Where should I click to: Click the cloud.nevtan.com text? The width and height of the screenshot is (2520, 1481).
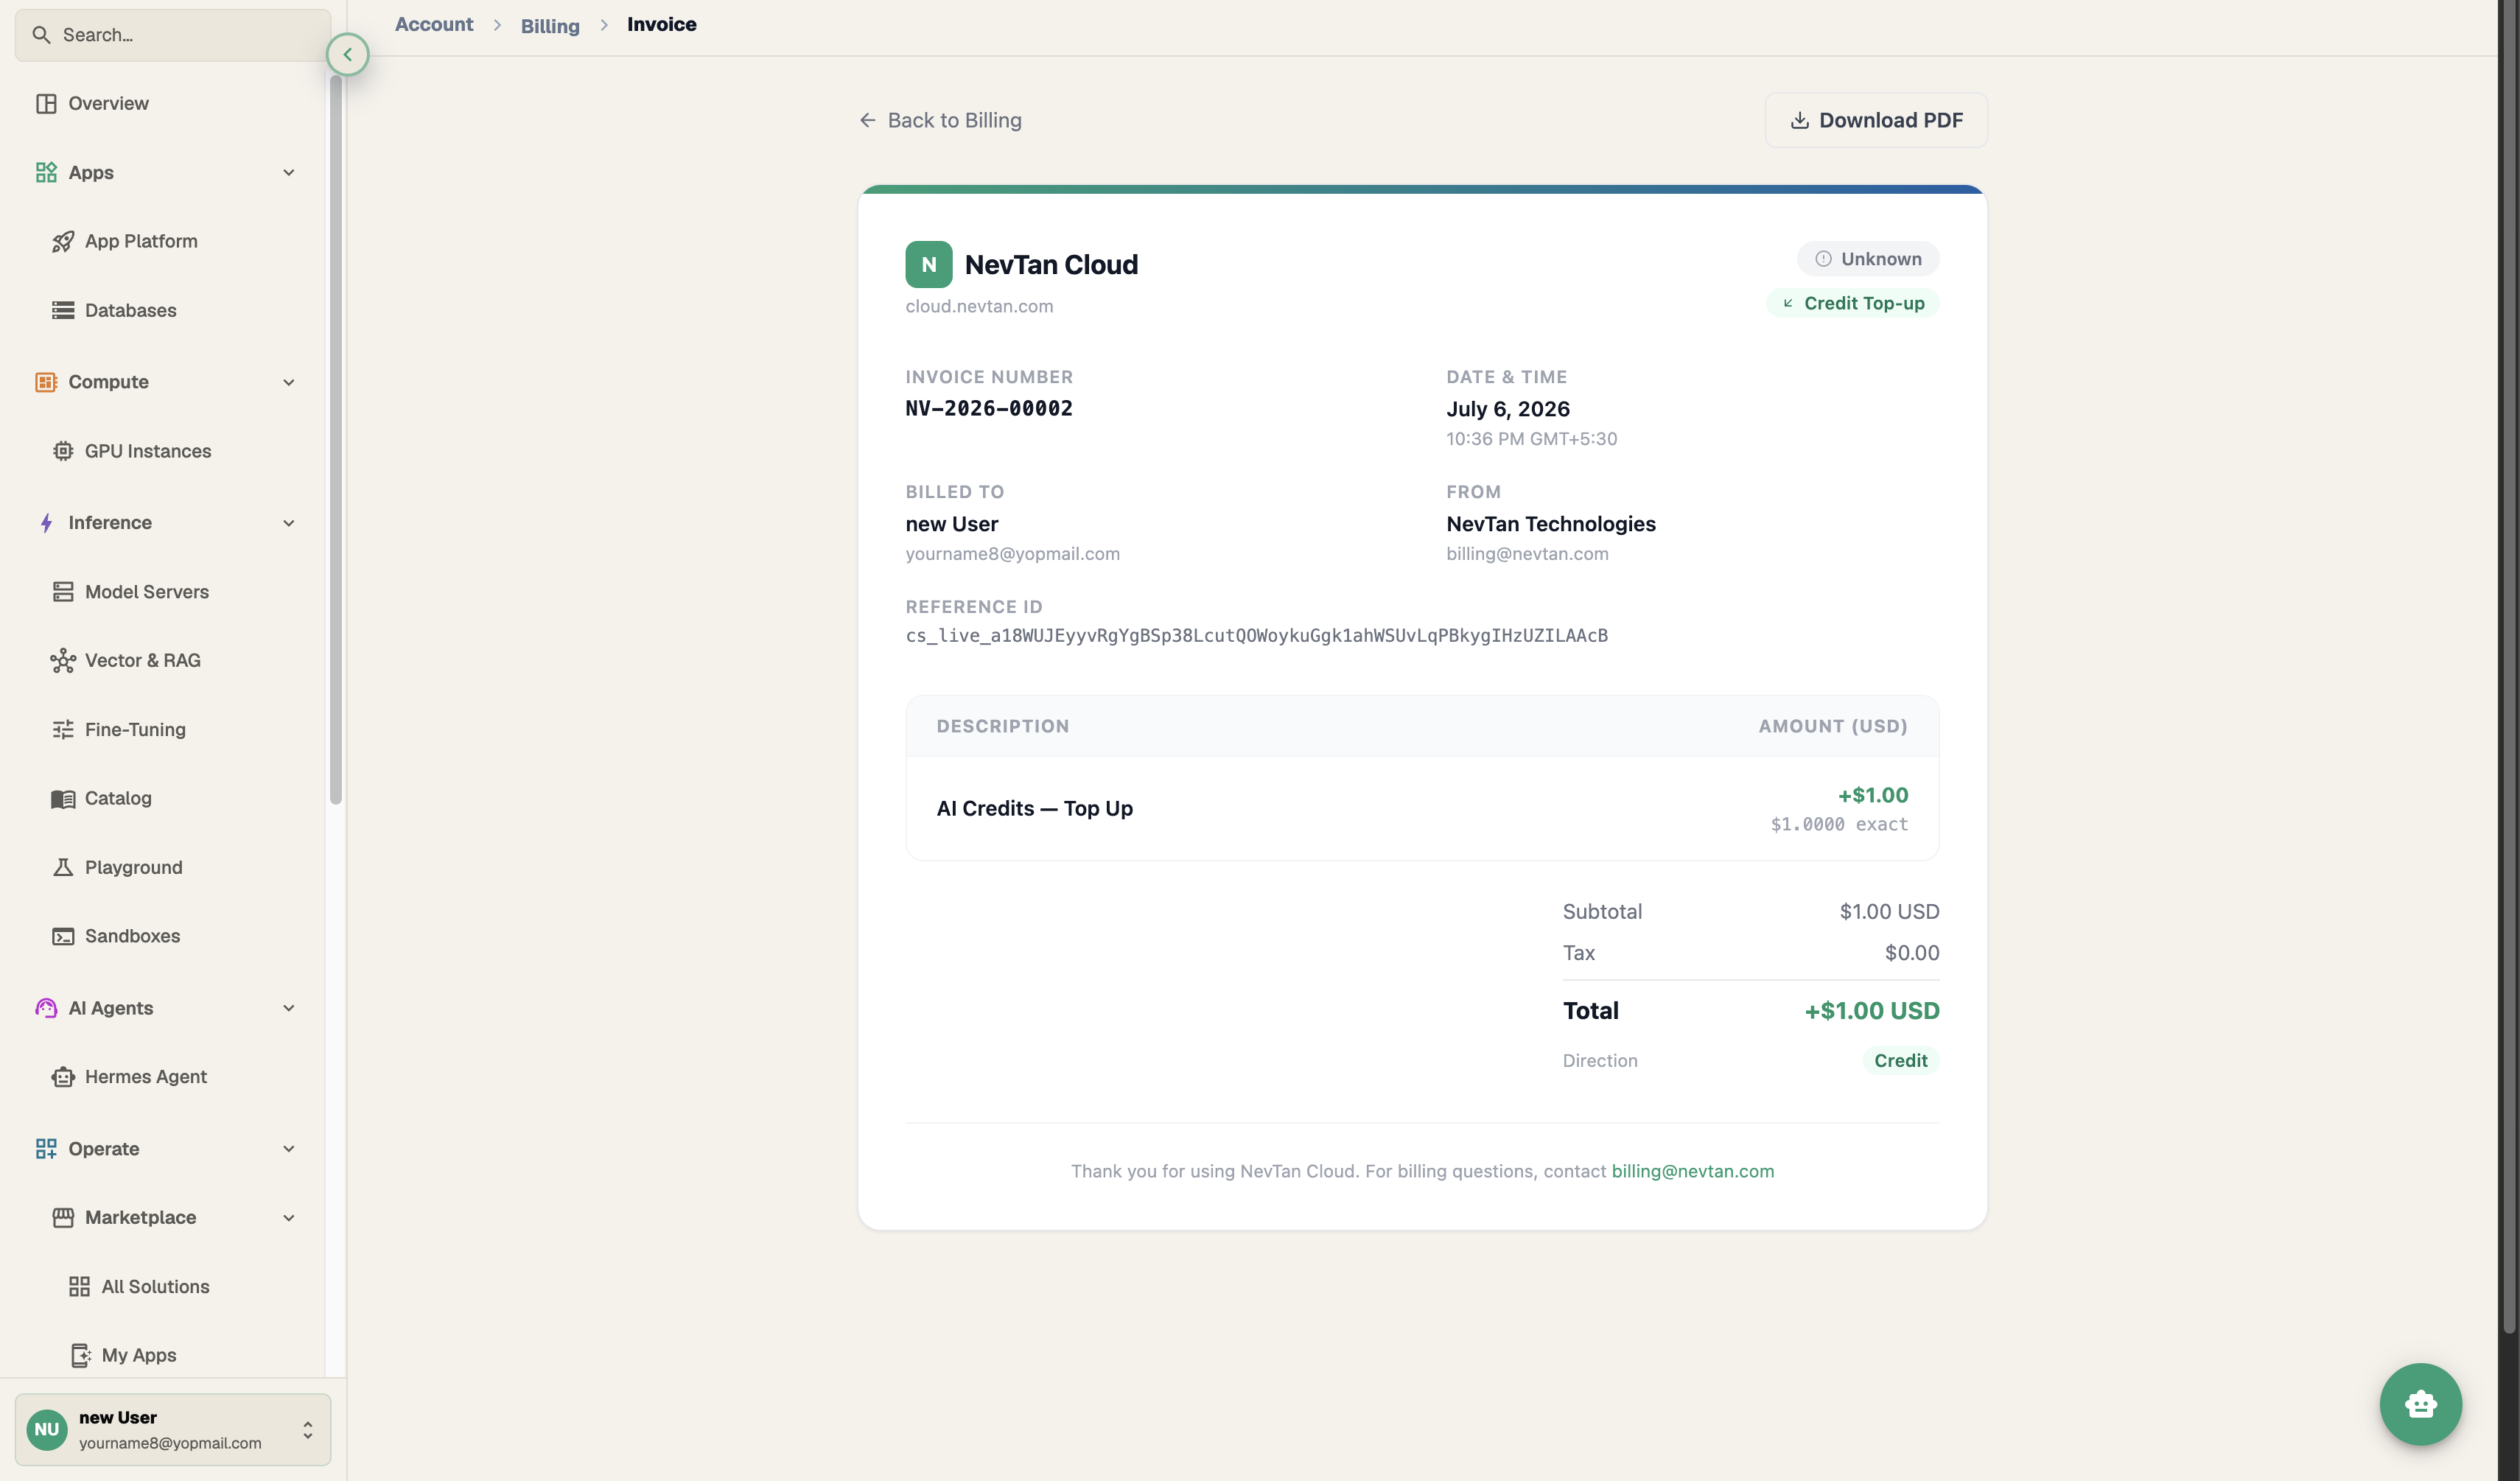point(979,306)
